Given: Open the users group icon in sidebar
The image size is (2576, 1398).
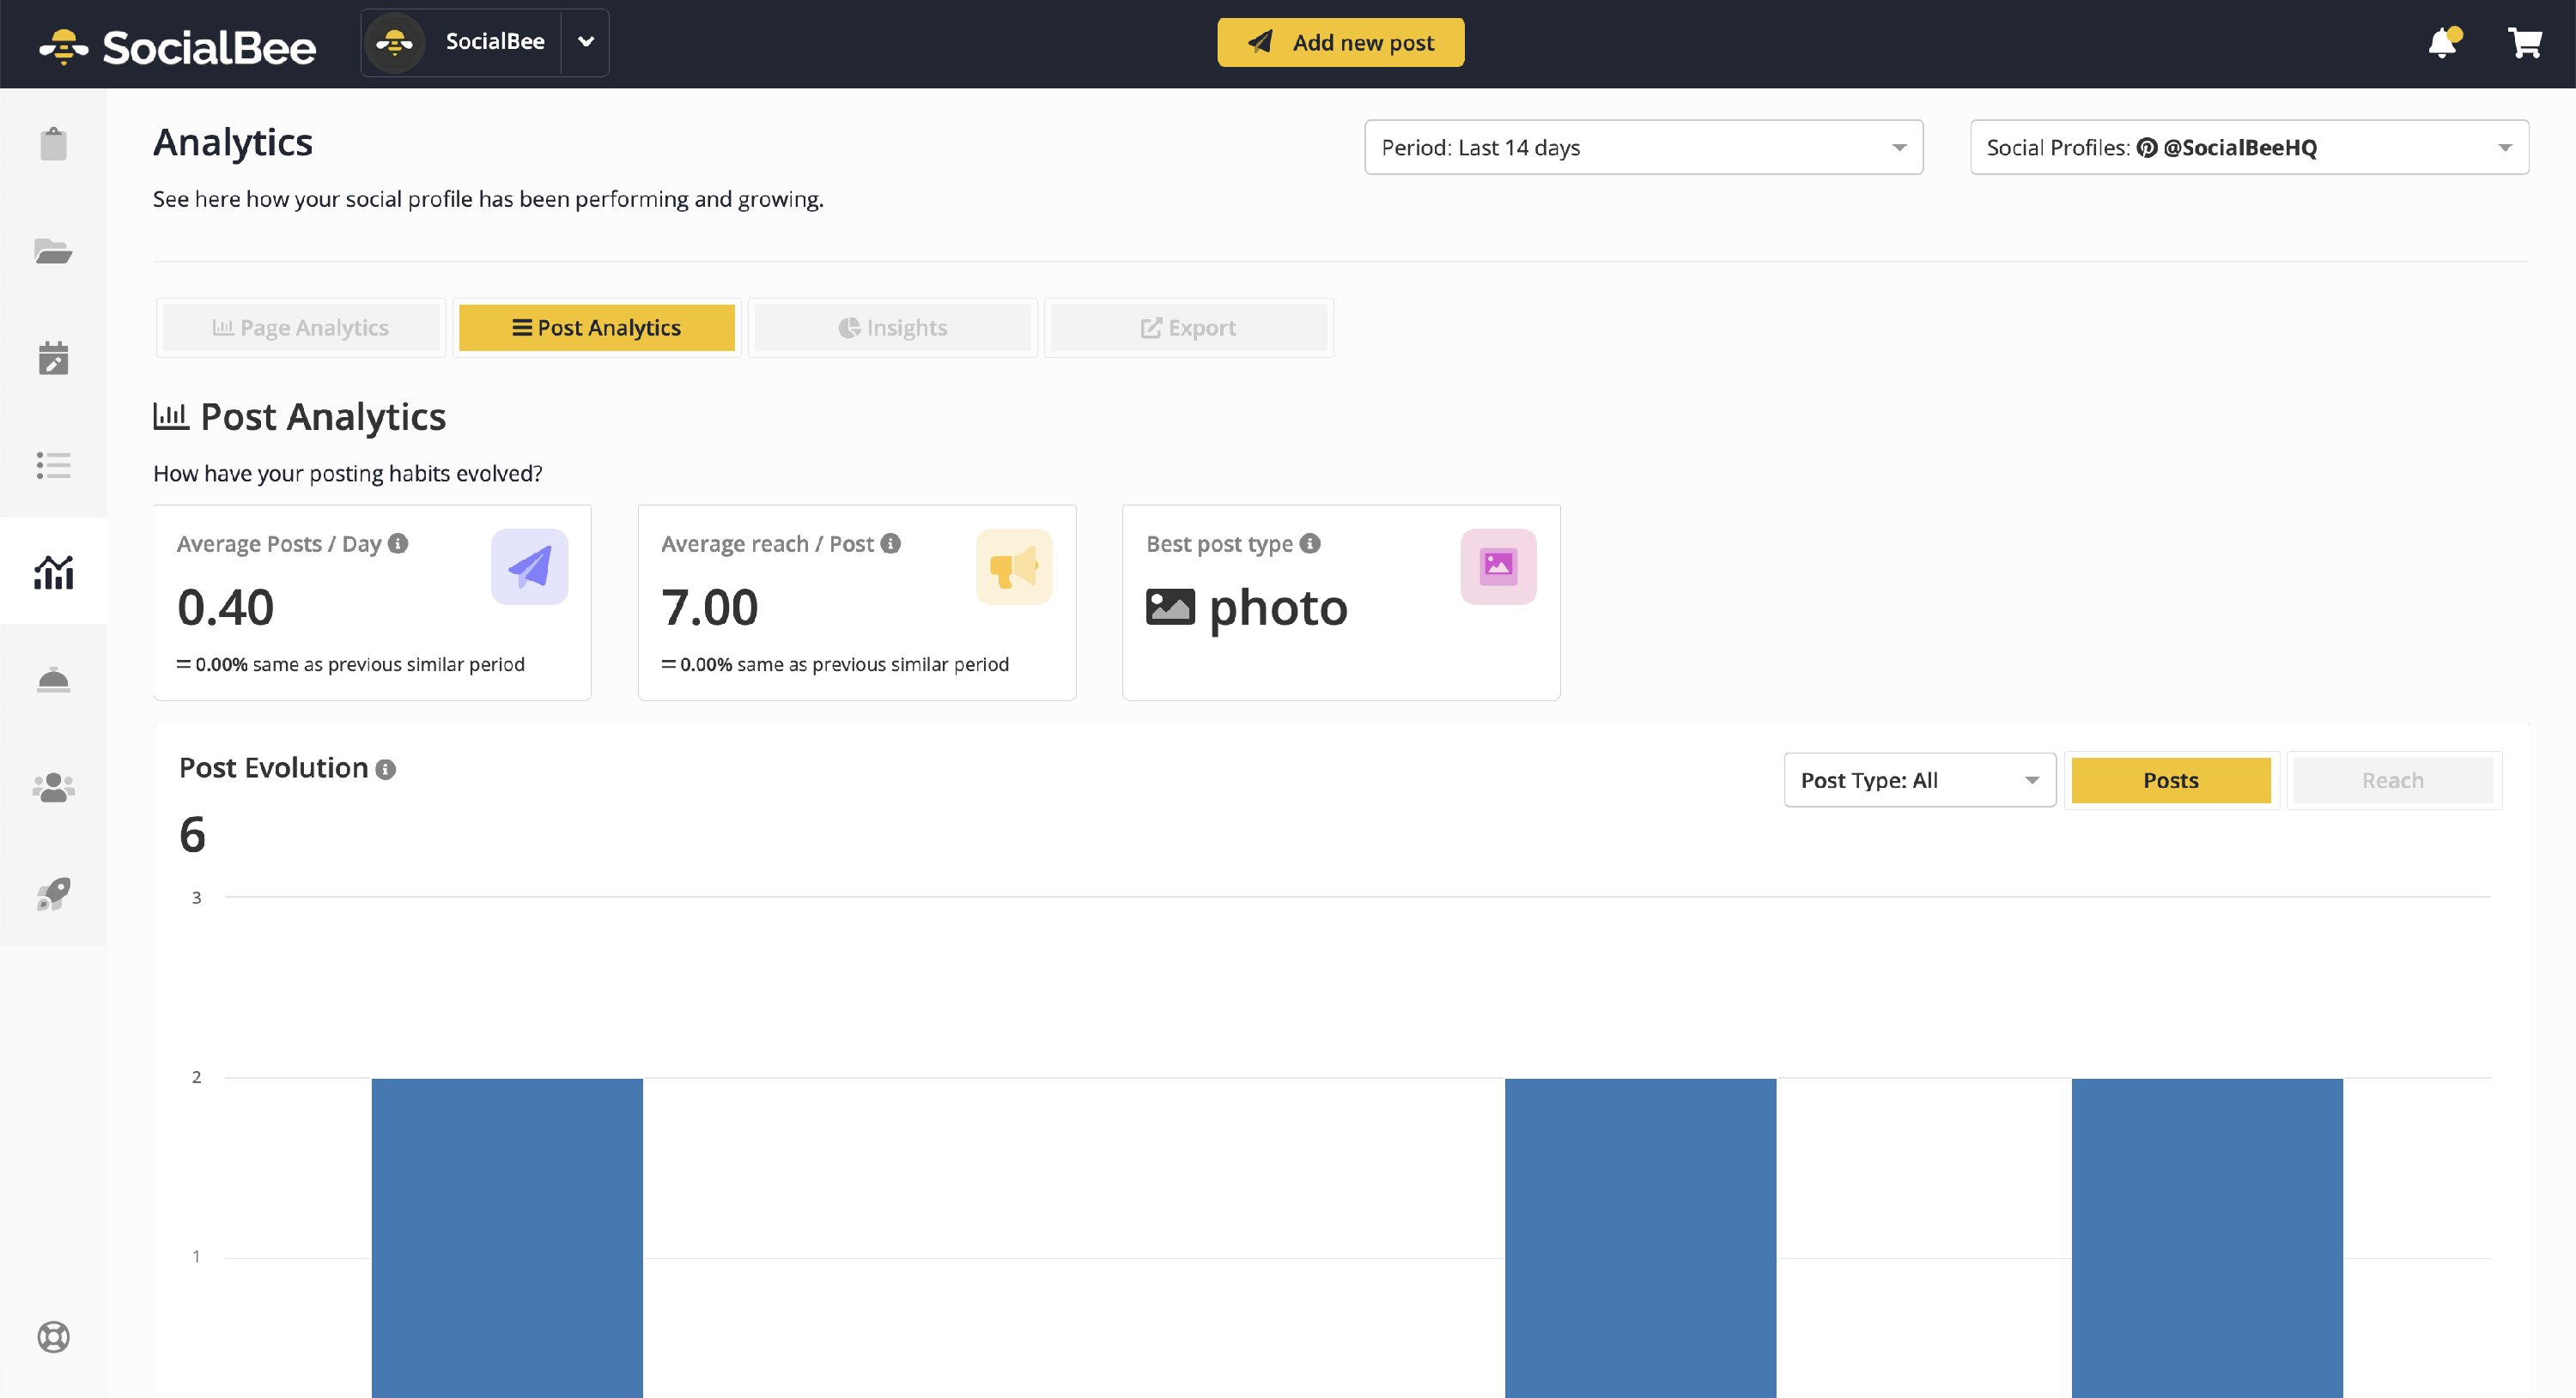Looking at the screenshot, I should (x=53, y=788).
